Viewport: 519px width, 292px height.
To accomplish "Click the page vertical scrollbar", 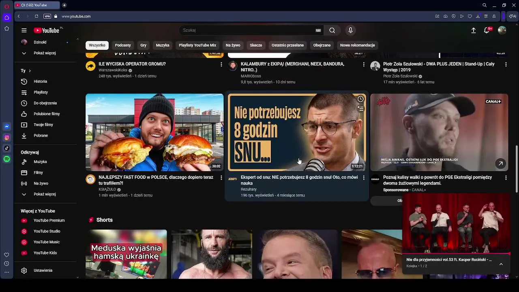I will pos(516,168).
